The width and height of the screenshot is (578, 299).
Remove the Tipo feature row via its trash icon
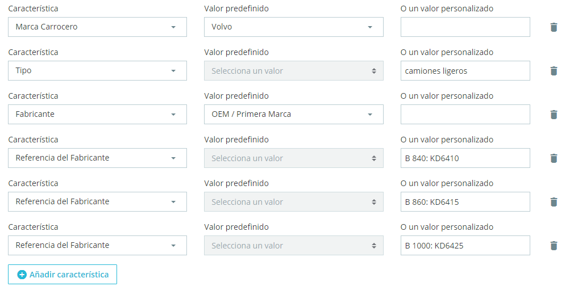[x=554, y=71]
